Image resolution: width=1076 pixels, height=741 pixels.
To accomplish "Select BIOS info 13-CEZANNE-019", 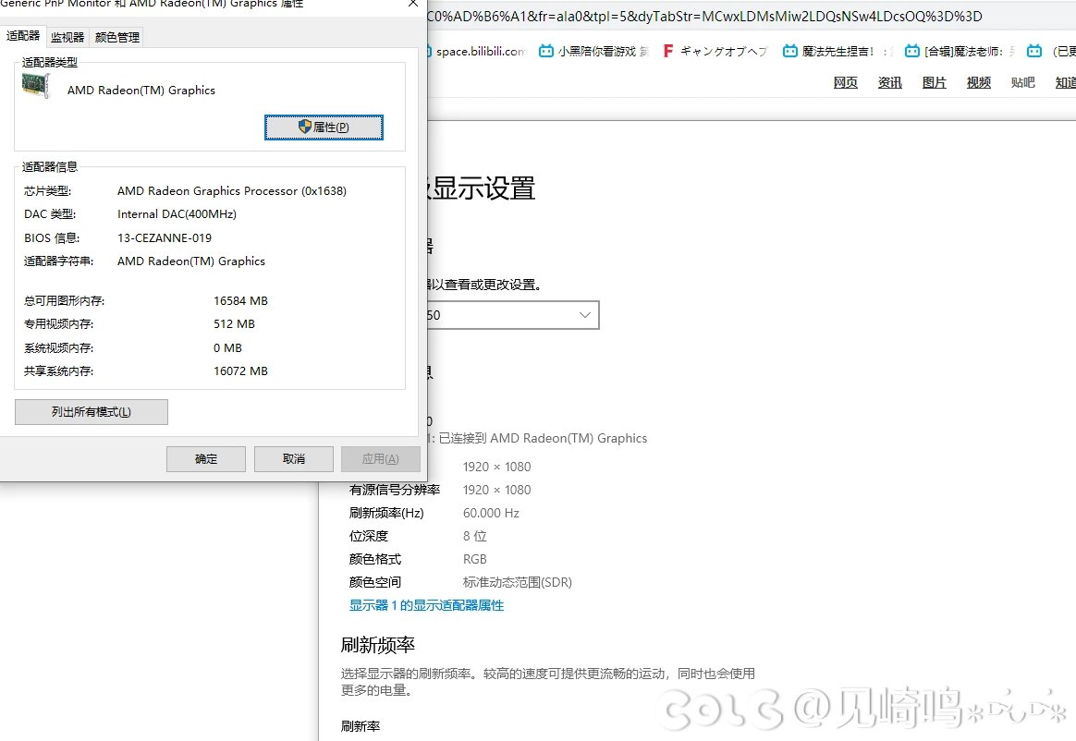I will coord(165,238).
